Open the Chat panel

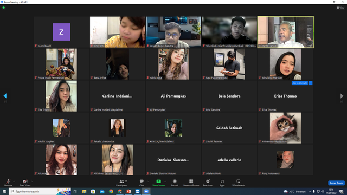click(142, 183)
